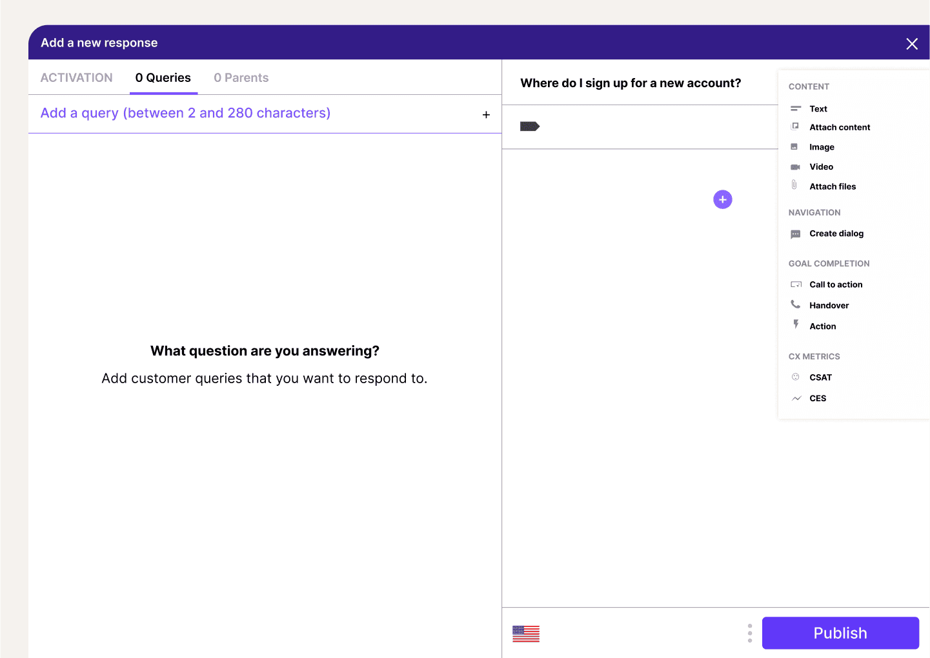The image size is (930, 658).
Task: Expand the dark tag element under the question
Action: pos(529,126)
